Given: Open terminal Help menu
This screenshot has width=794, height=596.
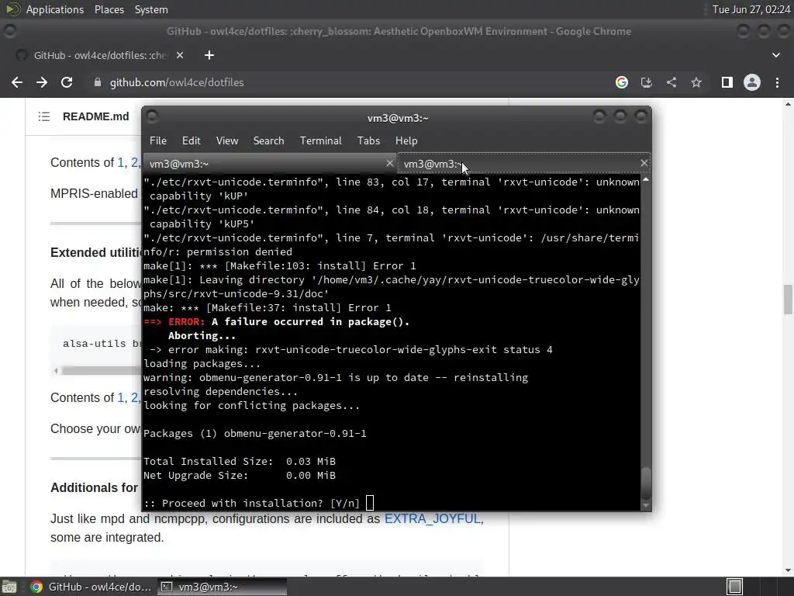Looking at the screenshot, I should click(x=406, y=141).
